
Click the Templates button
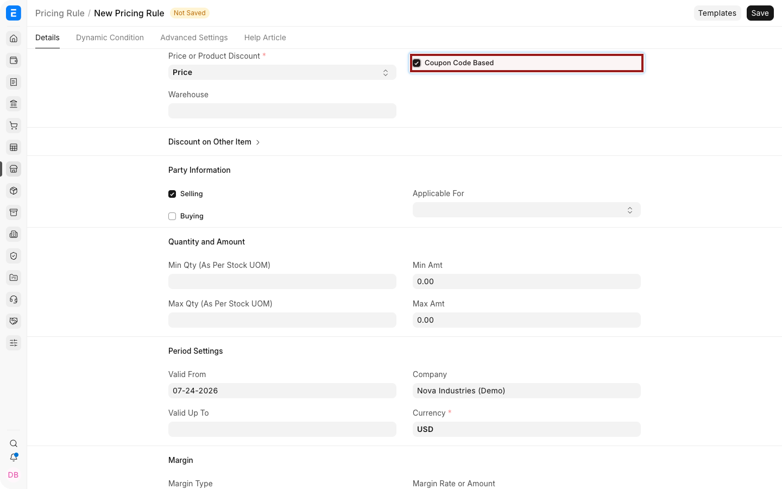(717, 13)
